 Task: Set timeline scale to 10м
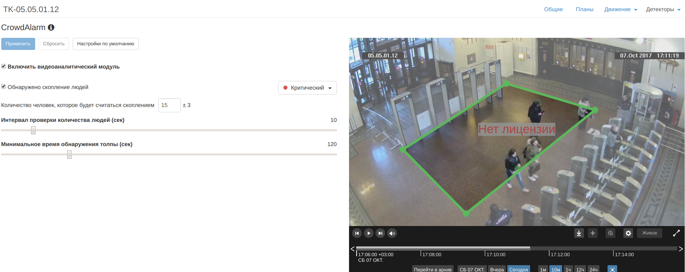tap(556, 269)
